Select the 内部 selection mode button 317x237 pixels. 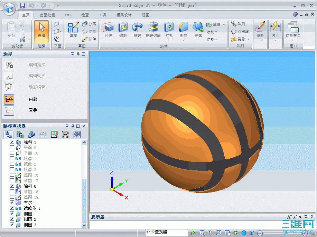tap(9, 99)
